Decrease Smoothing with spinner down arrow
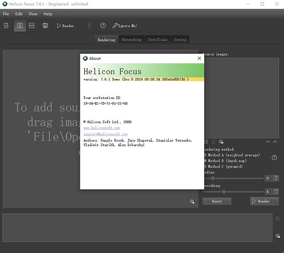Screen dimensions: 284x253 click(276, 193)
